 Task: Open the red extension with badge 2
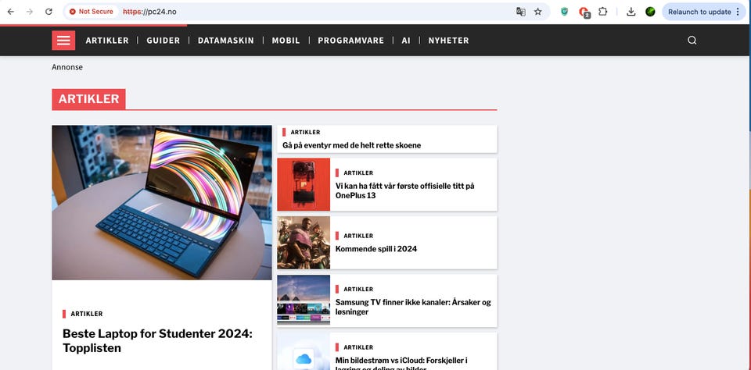[584, 12]
